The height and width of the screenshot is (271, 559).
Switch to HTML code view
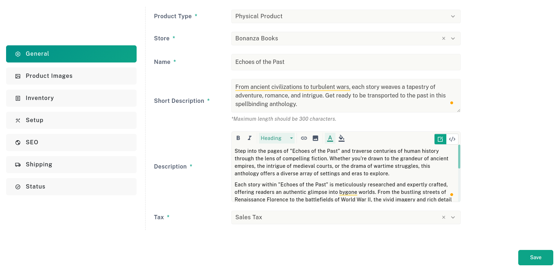[x=452, y=139]
